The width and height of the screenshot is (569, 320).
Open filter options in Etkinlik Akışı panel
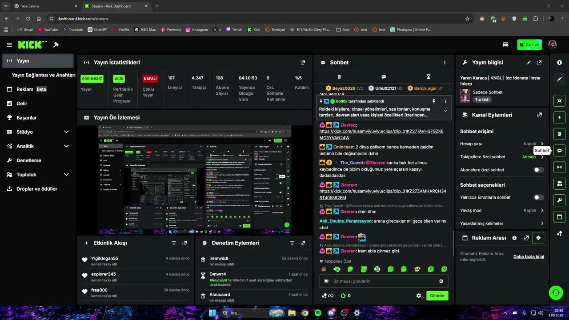pyautogui.click(x=174, y=243)
